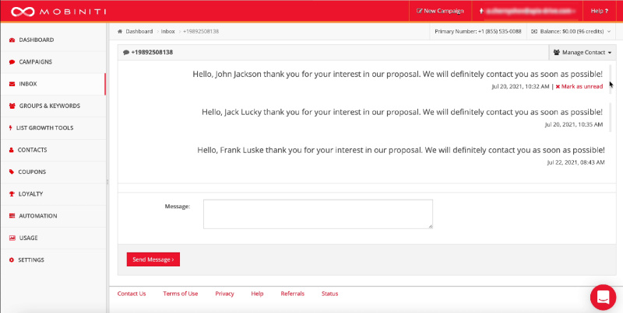The image size is (623, 313).
Task: Open the Terms of Use footer link
Action: point(180,294)
